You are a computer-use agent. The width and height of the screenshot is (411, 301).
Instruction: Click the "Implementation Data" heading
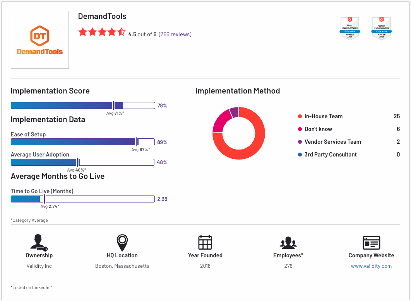coord(48,119)
